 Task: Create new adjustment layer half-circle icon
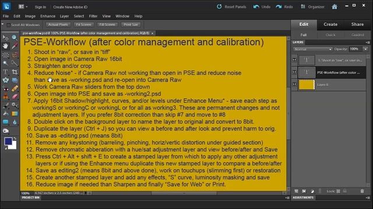coord(312,191)
